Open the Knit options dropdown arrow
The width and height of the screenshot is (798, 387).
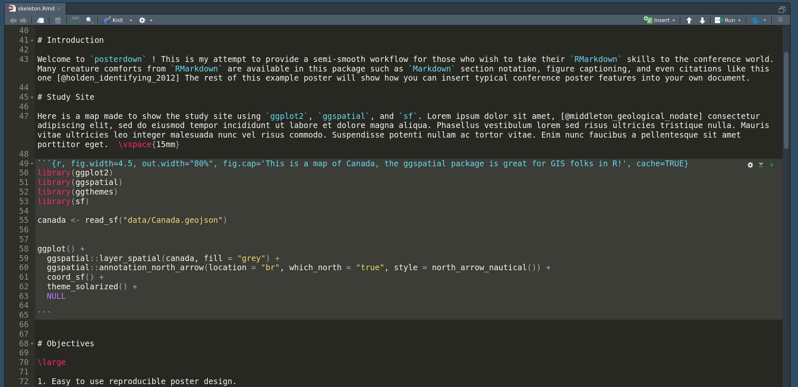point(131,20)
